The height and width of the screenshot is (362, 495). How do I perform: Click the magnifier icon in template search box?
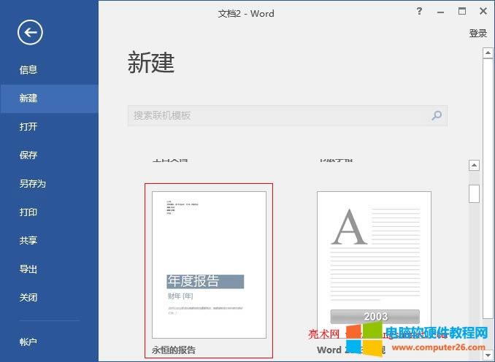437,115
